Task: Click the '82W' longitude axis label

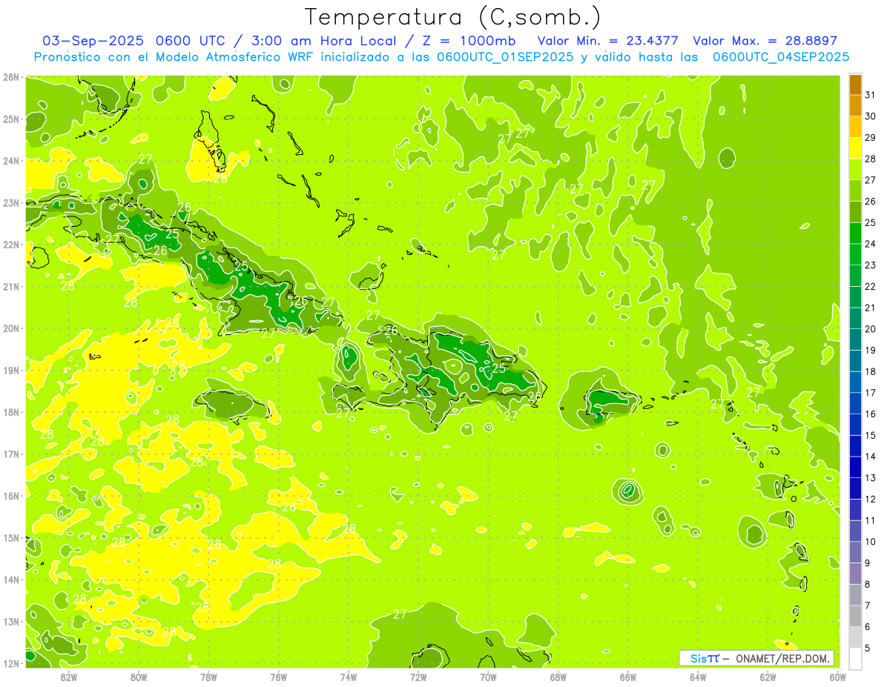Action: pyautogui.click(x=68, y=677)
